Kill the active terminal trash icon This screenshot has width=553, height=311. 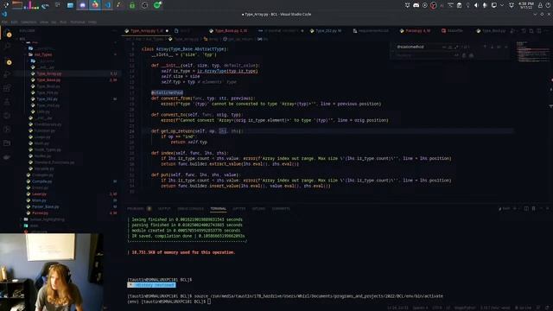click(x=534, y=209)
